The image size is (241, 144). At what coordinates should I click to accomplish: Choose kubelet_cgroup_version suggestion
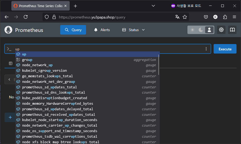(x=87, y=71)
